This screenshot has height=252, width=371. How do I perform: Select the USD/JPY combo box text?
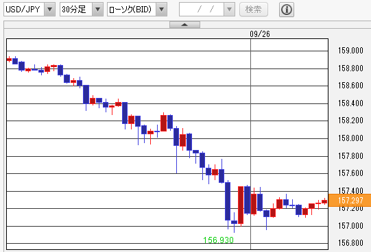pyautogui.click(x=23, y=10)
